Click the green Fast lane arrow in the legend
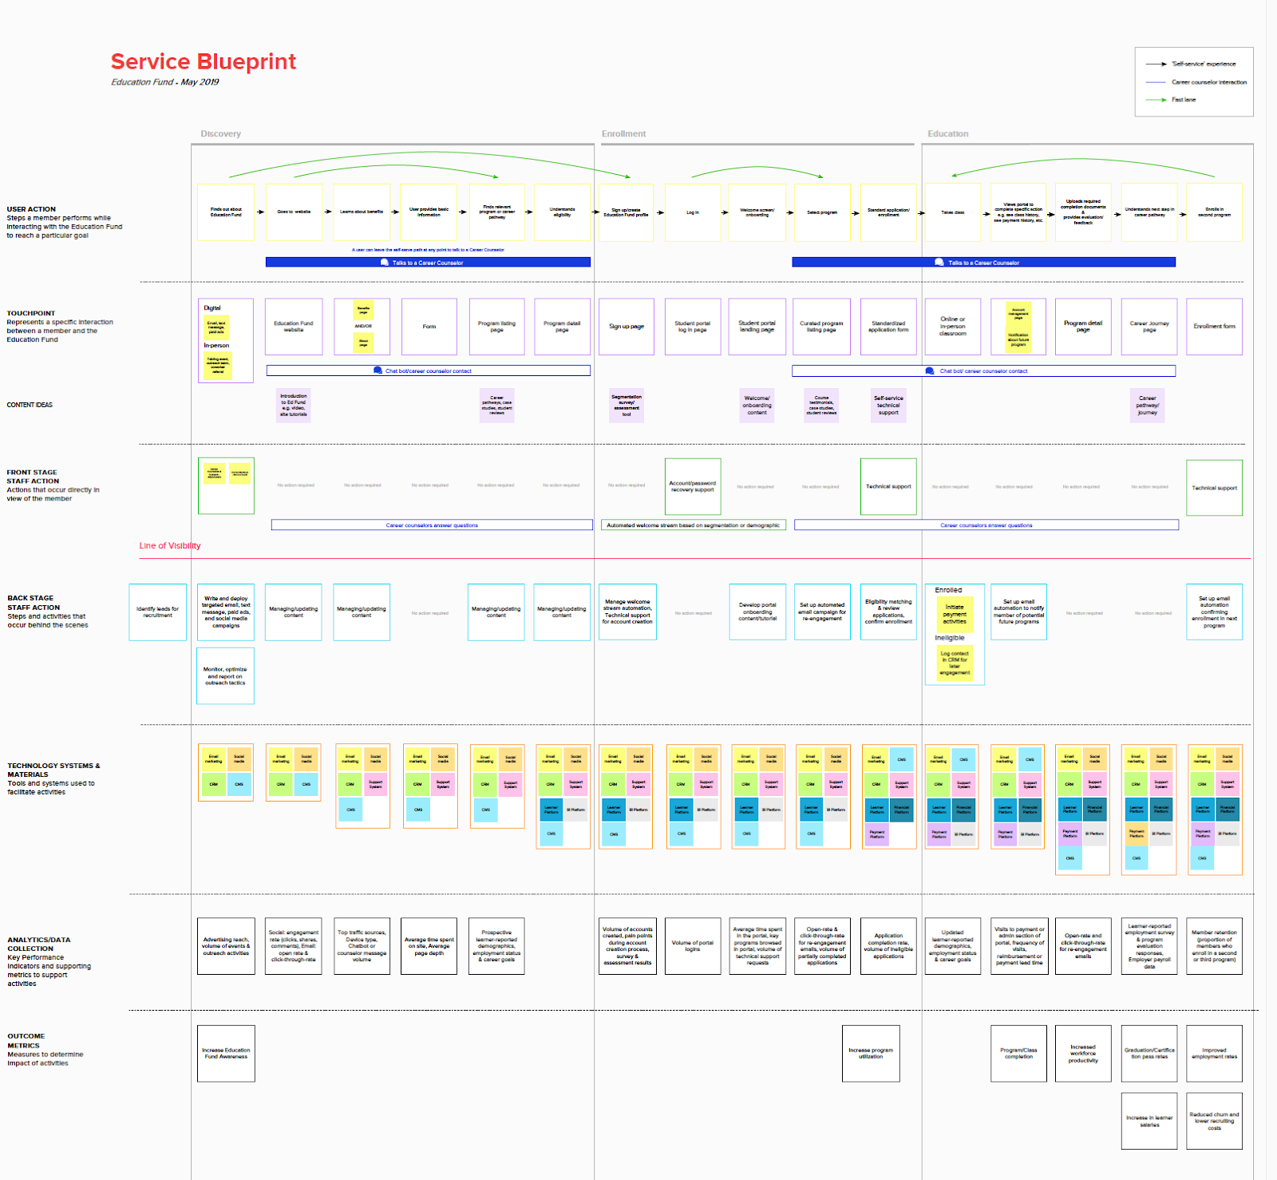The image size is (1277, 1180). tap(1156, 100)
